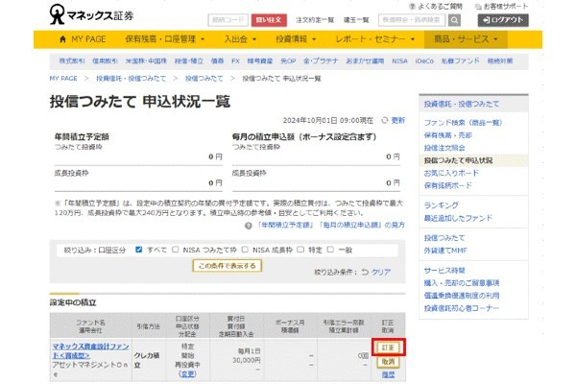Viewport: 576px width, 384px height.
Task: Open 外貨建てMMF sidebar link
Action: click(445, 251)
